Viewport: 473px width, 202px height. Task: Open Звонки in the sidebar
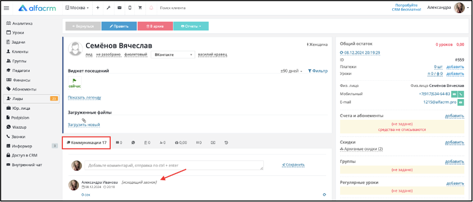(16, 136)
